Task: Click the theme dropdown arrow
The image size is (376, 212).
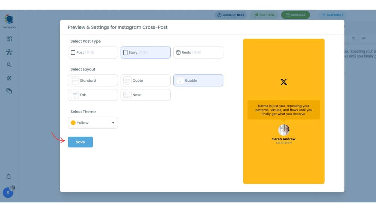Action: click(113, 123)
